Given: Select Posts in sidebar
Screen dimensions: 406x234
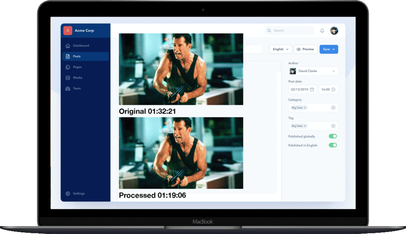Looking at the screenshot, I should point(86,56).
